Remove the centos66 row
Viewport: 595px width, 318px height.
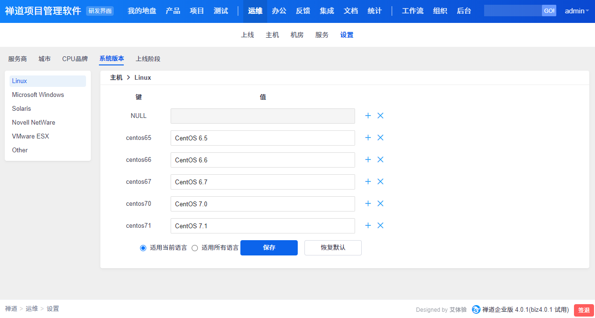click(380, 159)
